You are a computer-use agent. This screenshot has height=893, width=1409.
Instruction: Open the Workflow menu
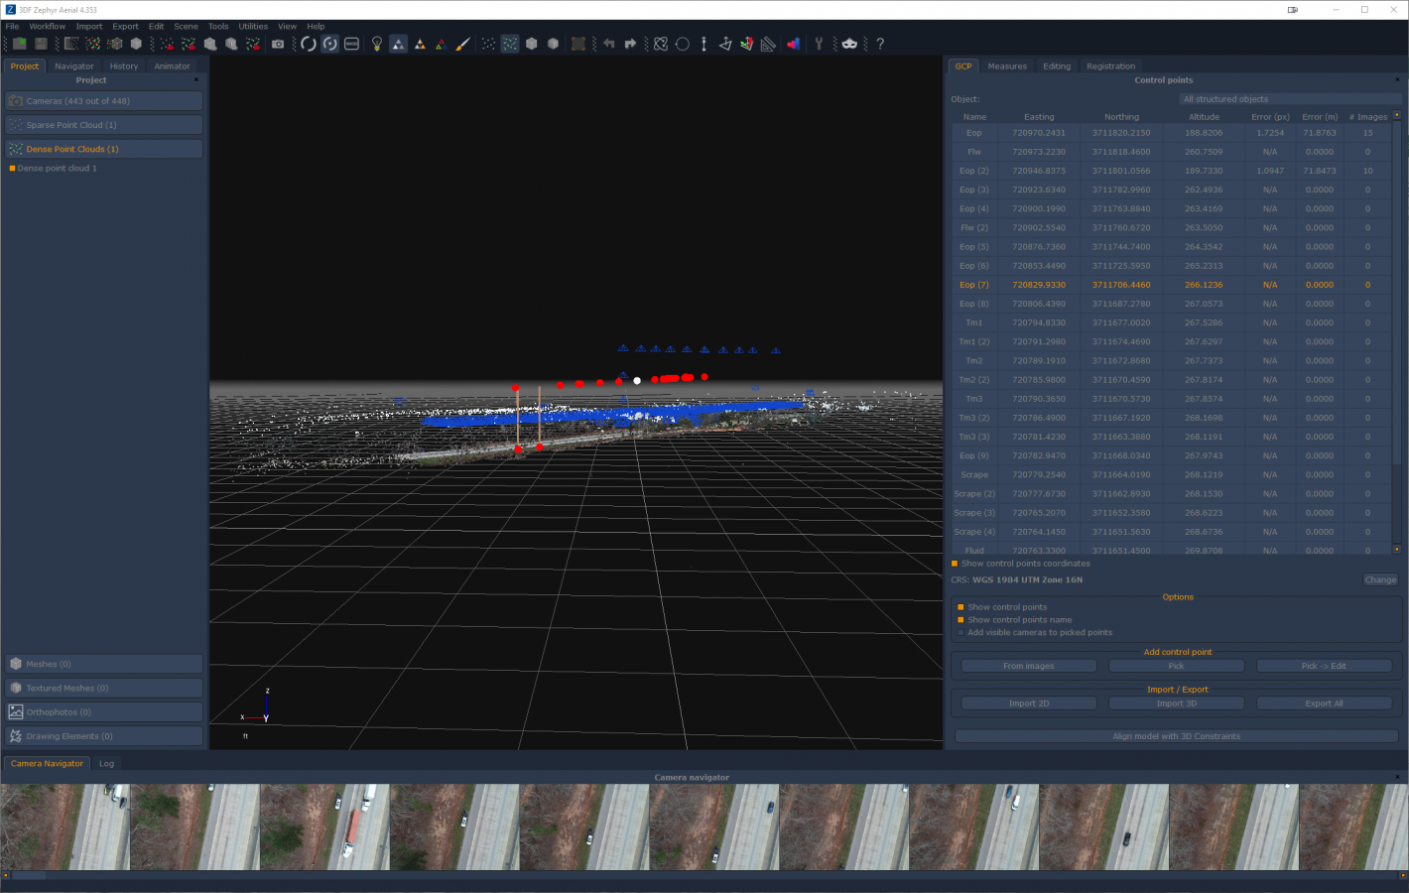[47, 27]
